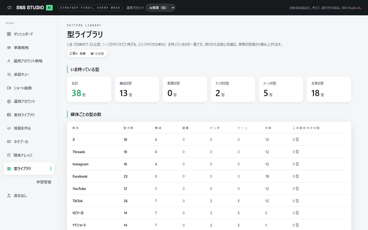
Task: Click the Facebook media name
Action: tap(80, 176)
